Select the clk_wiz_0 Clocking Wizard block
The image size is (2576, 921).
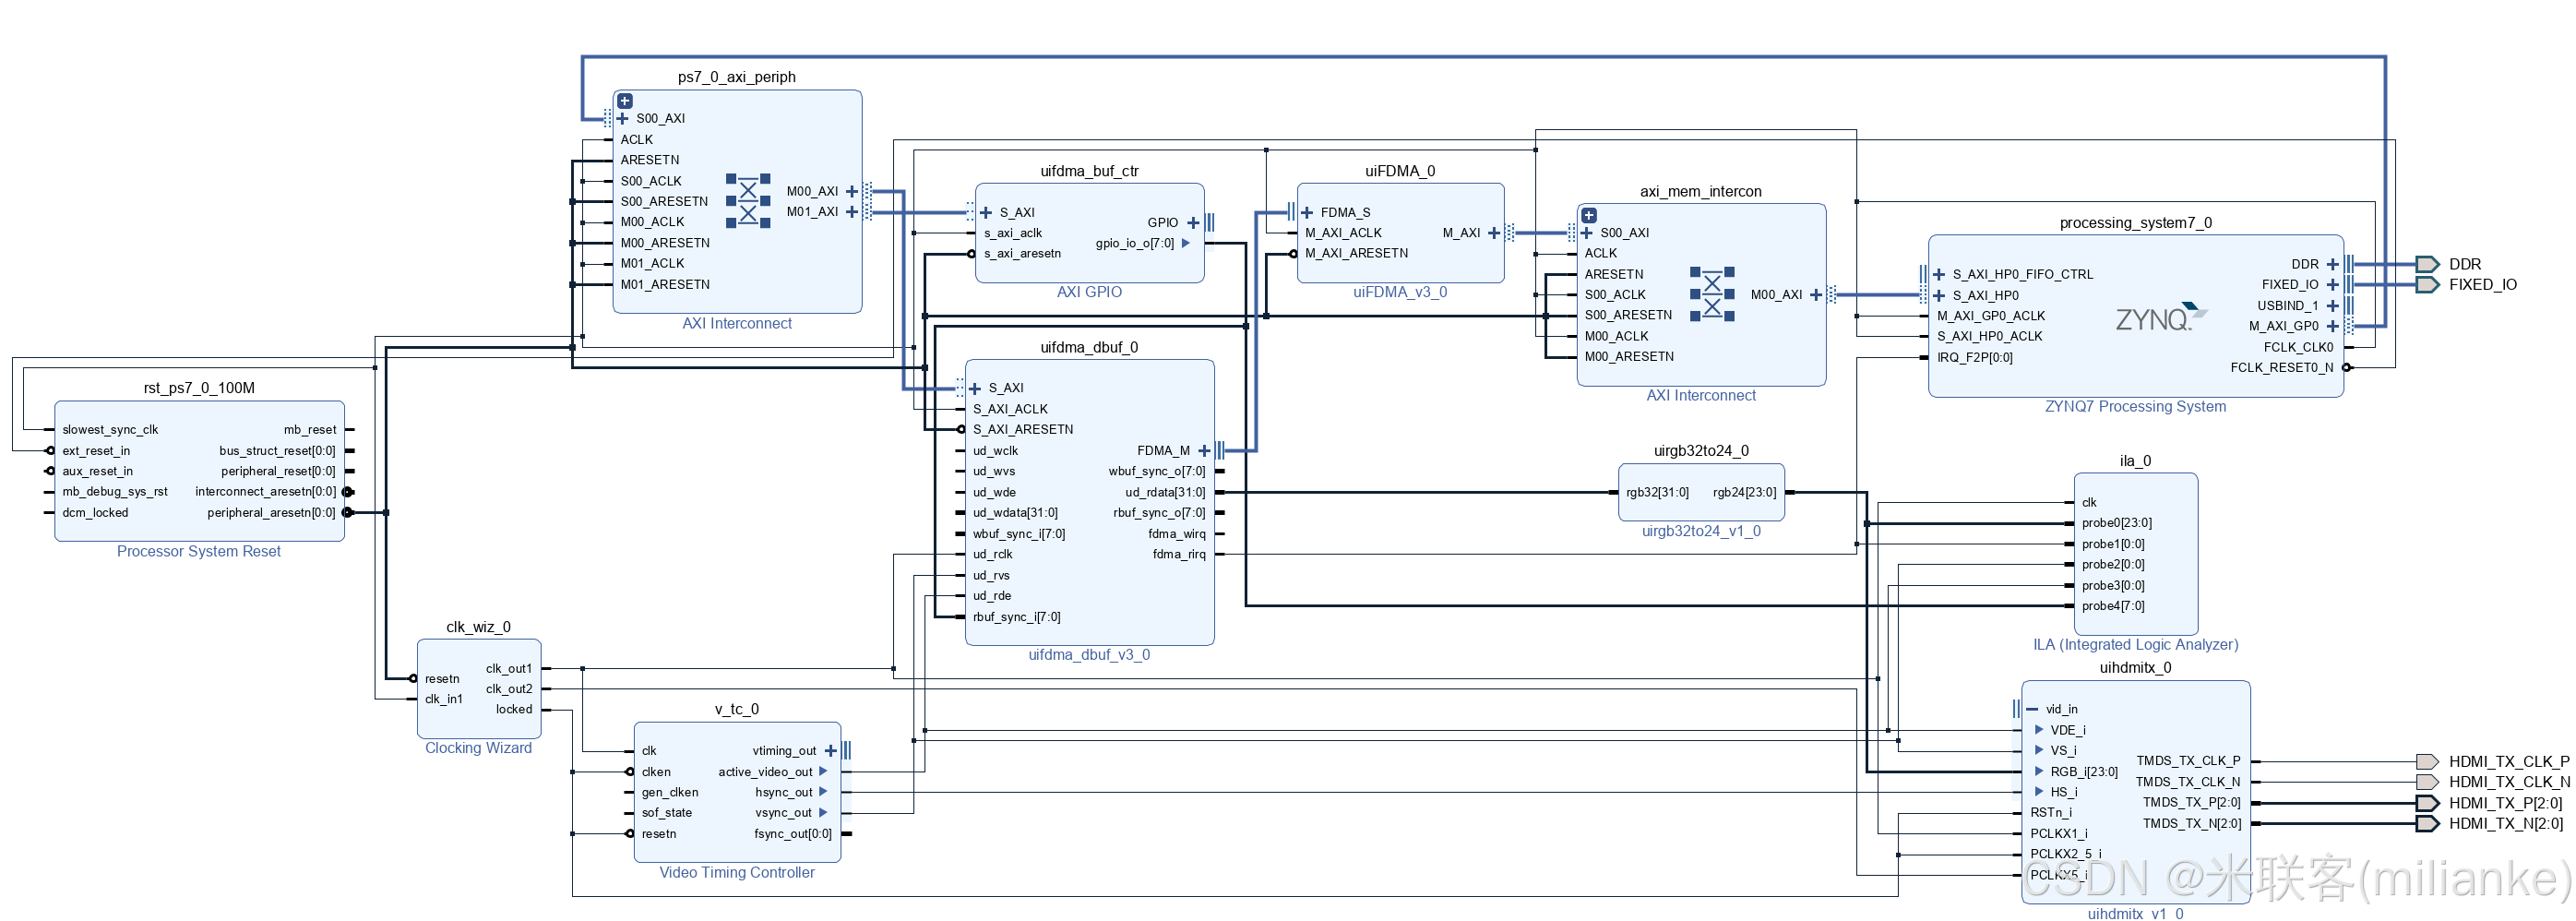coord(478,688)
